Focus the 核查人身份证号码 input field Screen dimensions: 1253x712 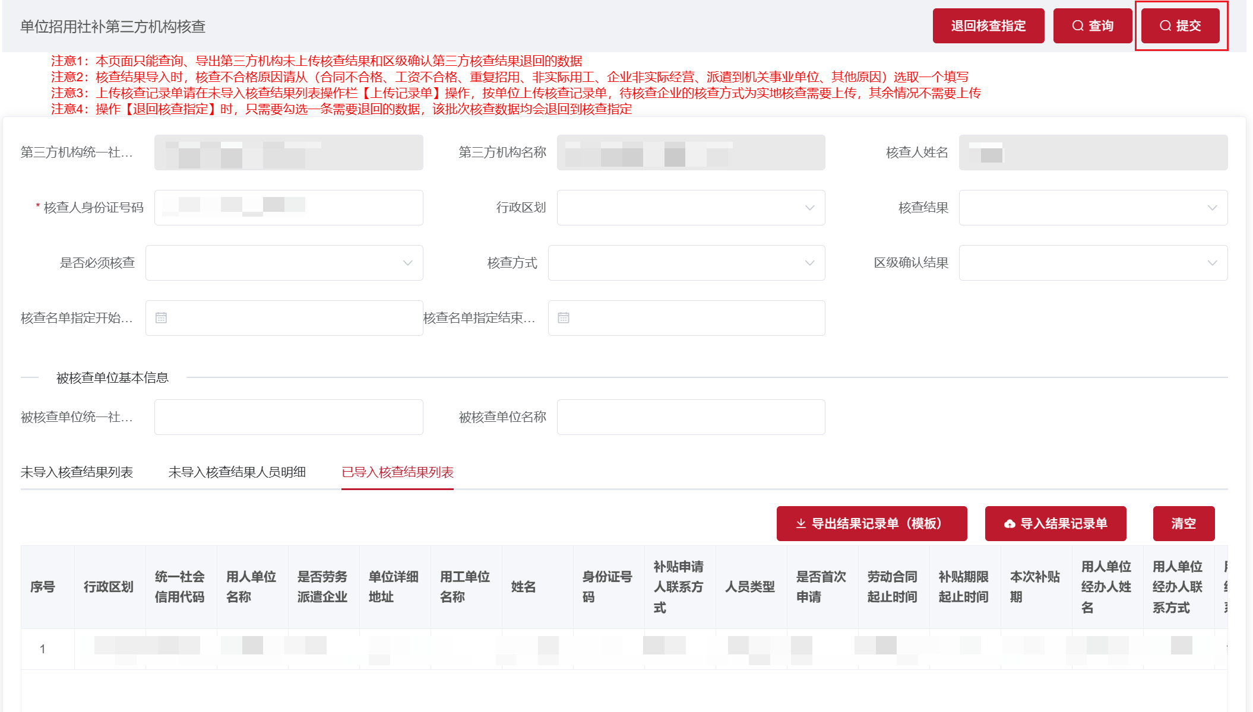(289, 208)
